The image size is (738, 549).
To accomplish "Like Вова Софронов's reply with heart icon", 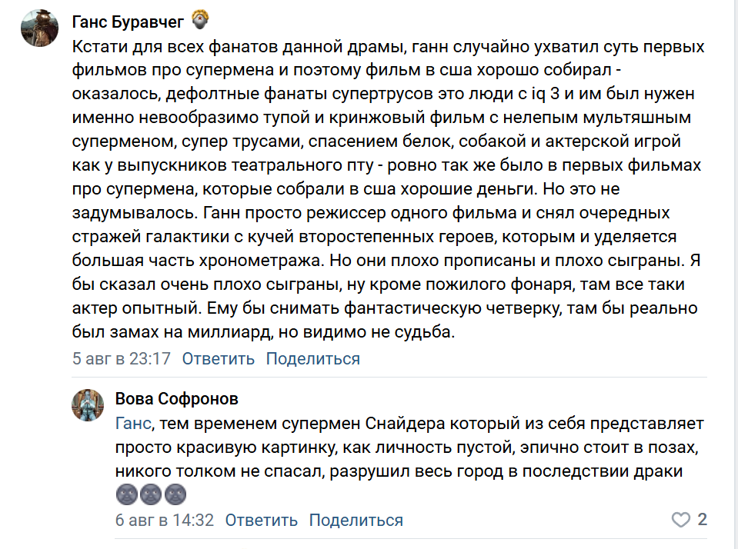I will click(681, 520).
